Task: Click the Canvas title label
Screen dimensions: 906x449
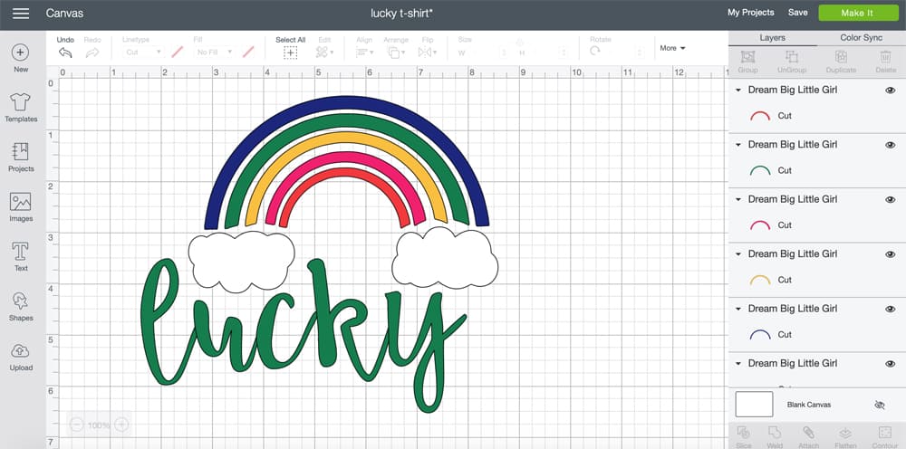Action: coord(64,13)
